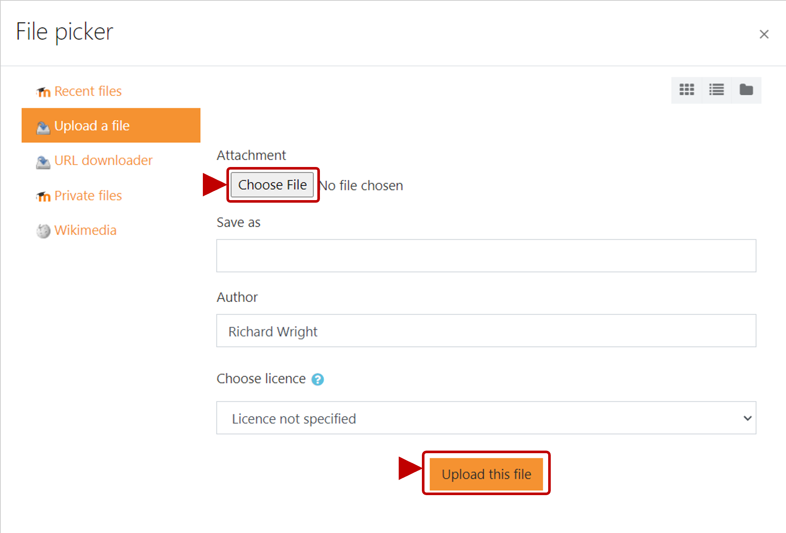Click the Upload a file envelope icon

click(x=43, y=126)
